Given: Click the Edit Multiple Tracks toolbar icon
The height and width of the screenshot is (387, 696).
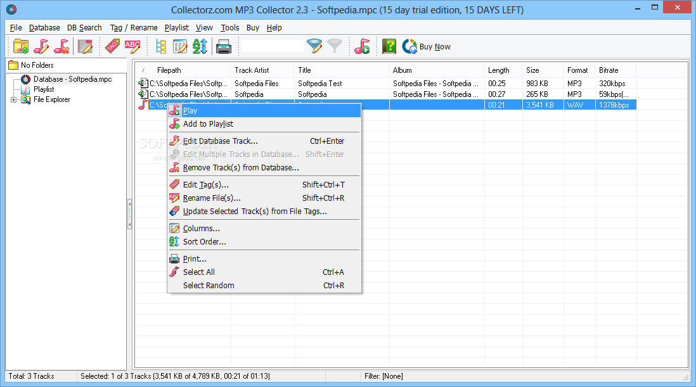Looking at the screenshot, I should [85, 46].
